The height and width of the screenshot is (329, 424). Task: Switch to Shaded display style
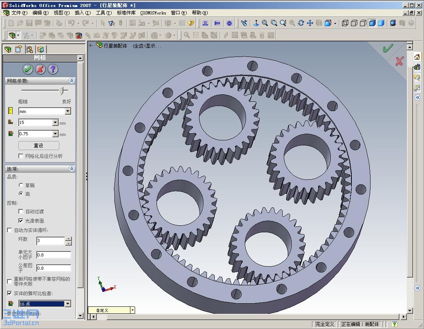[381, 23]
